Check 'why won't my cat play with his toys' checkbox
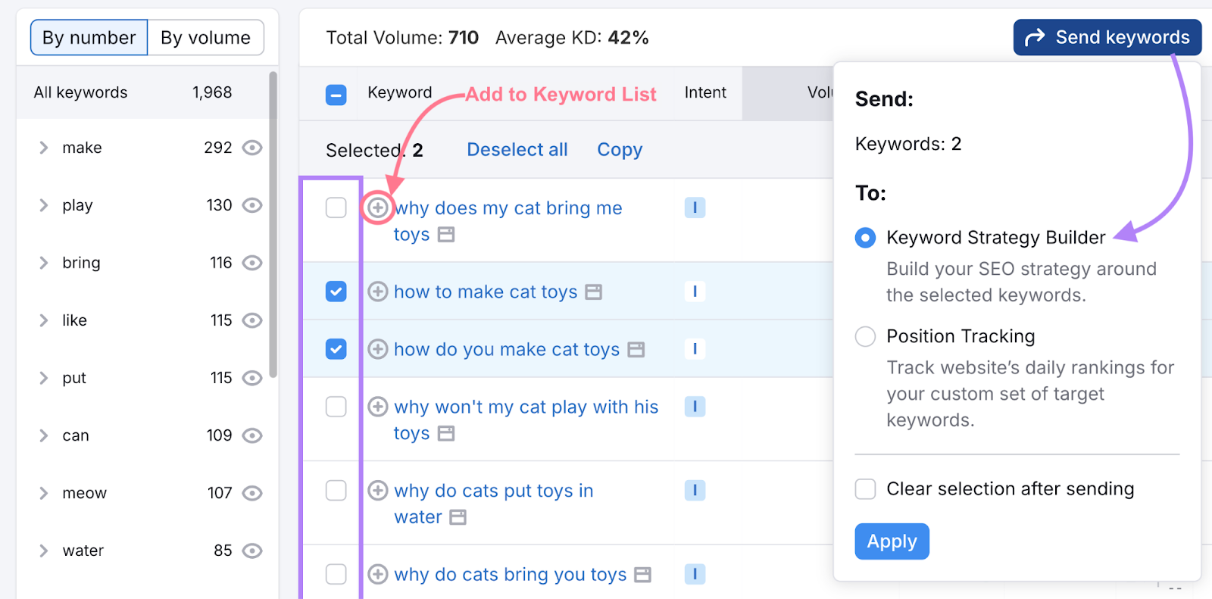Image resolution: width=1212 pixels, height=599 pixels. tap(336, 407)
